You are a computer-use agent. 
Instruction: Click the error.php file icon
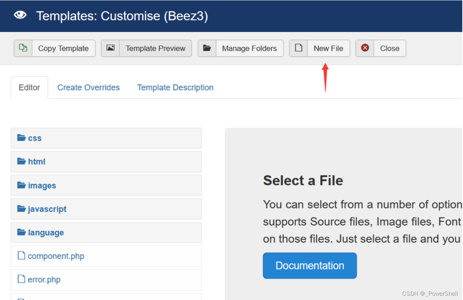point(21,279)
